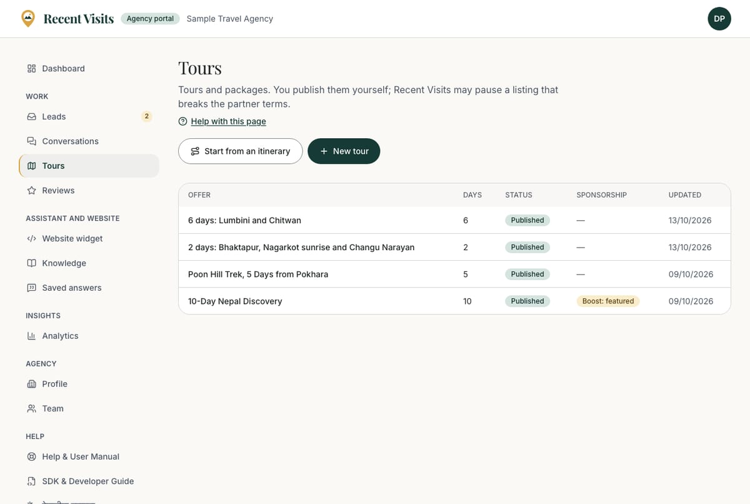Viewport: 750px width, 504px height.
Task: Click the question mark help icon
Action: click(x=182, y=121)
